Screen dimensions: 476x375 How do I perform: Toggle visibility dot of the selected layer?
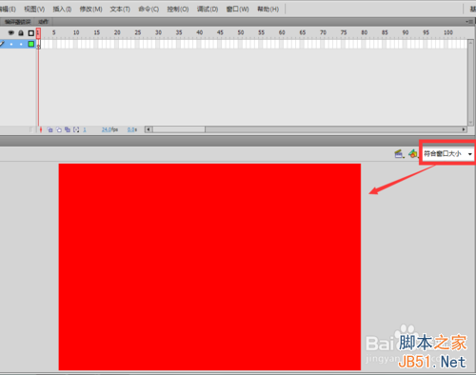[11, 44]
